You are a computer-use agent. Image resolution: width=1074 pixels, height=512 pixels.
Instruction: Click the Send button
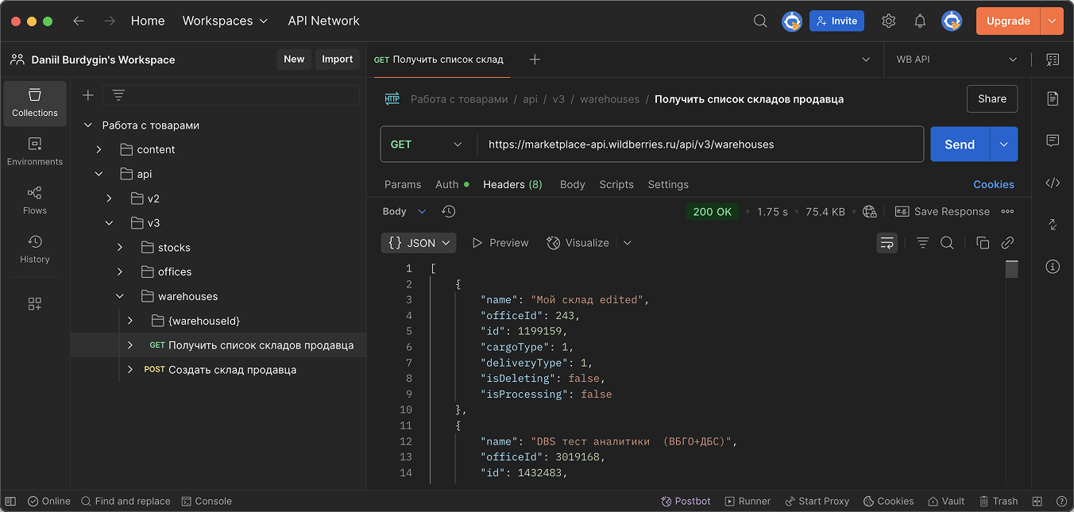tap(959, 144)
